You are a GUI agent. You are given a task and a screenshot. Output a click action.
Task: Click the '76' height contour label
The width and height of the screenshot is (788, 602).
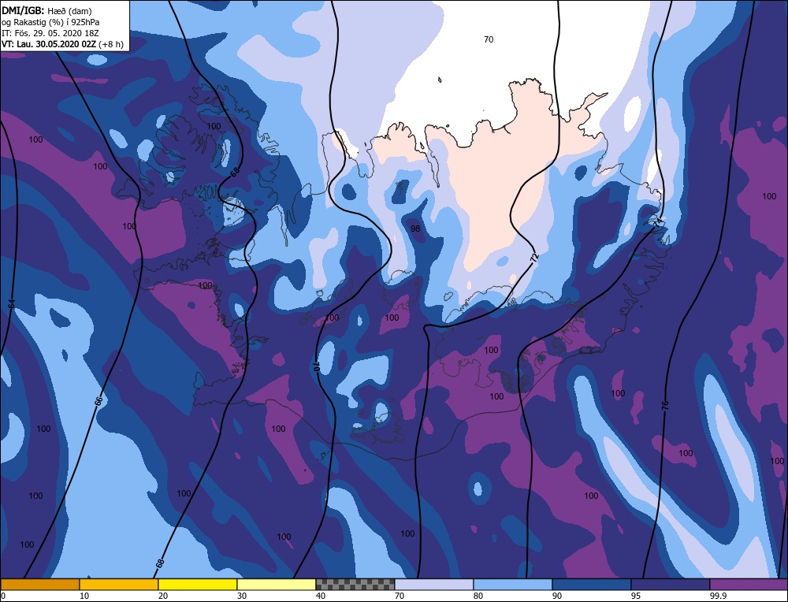[x=665, y=405]
